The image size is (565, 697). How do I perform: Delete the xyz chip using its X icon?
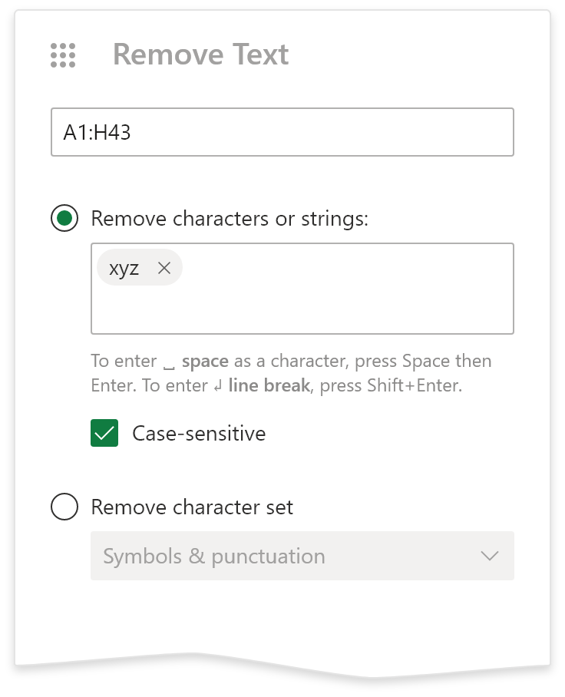[x=164, y=268]
